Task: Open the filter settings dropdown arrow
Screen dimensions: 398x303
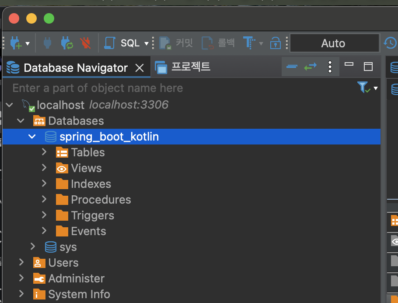Action: 376,88
